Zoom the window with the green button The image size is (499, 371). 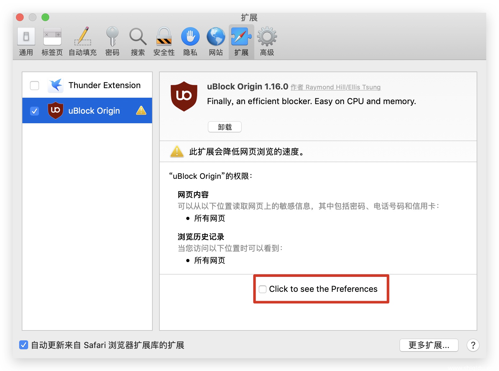tap(45, 17)
